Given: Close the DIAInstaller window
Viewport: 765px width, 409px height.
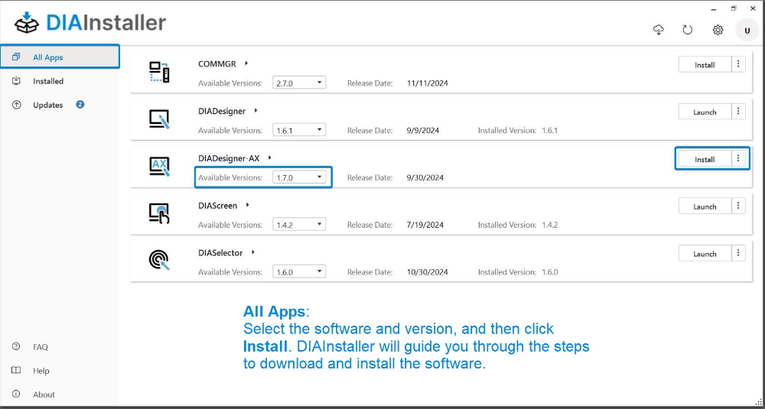Looking at the screenshot, I should pos(754,8).
